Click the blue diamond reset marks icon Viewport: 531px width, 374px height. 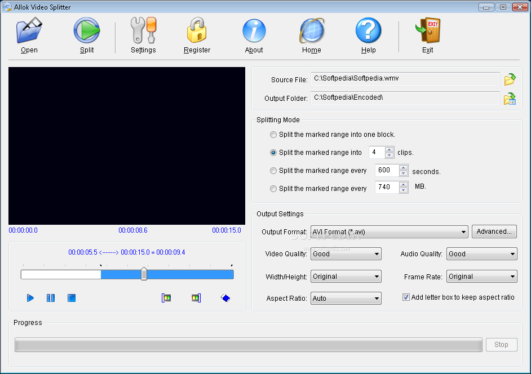coord(225,298)
